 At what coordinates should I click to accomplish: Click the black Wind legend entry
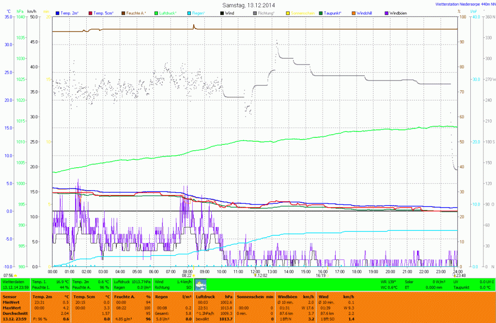229,12
